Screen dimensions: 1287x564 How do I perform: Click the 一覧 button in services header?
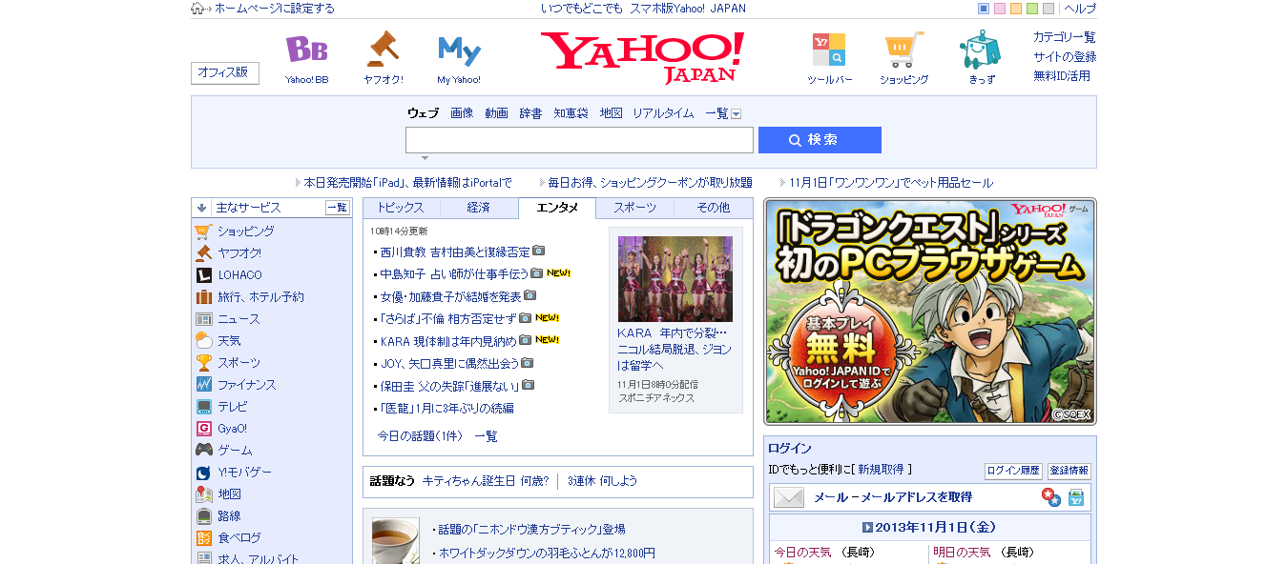click(338, 208)
